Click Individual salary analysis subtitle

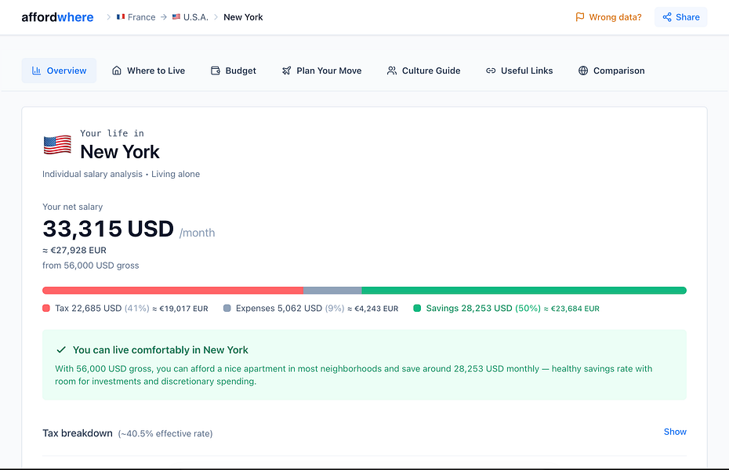pos(92,174)
